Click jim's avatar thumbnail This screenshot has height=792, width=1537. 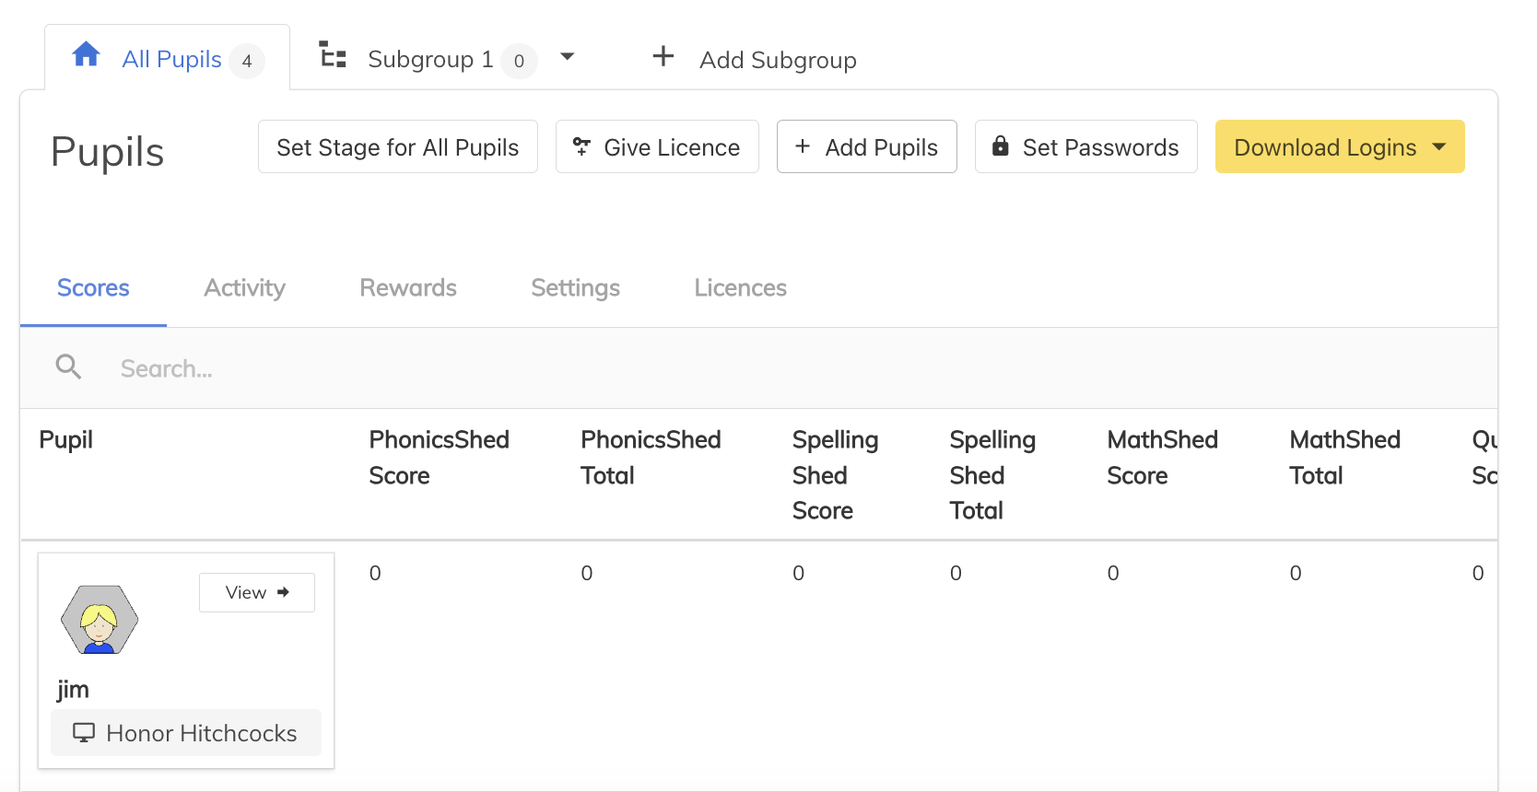pyautogui.click(x=100, y=620)
